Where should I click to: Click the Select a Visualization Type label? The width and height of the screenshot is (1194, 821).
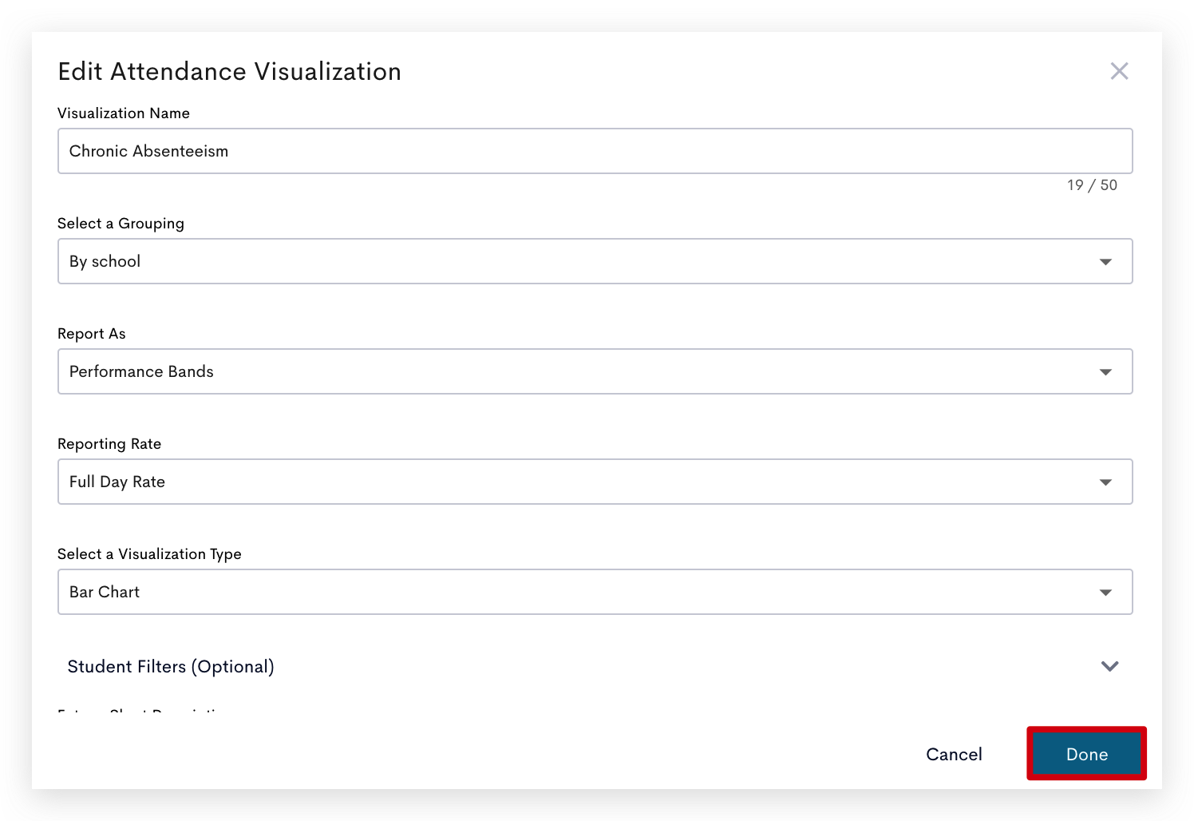(x=149, y=554)
